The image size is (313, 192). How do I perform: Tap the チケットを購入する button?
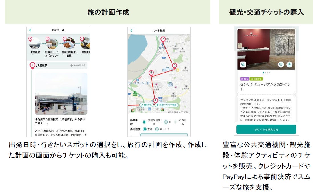266,129
